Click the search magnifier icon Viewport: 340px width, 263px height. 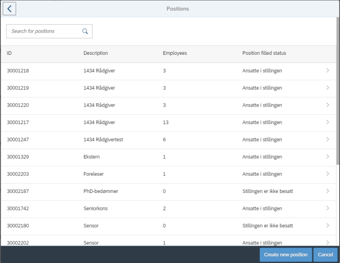(85, 31)
